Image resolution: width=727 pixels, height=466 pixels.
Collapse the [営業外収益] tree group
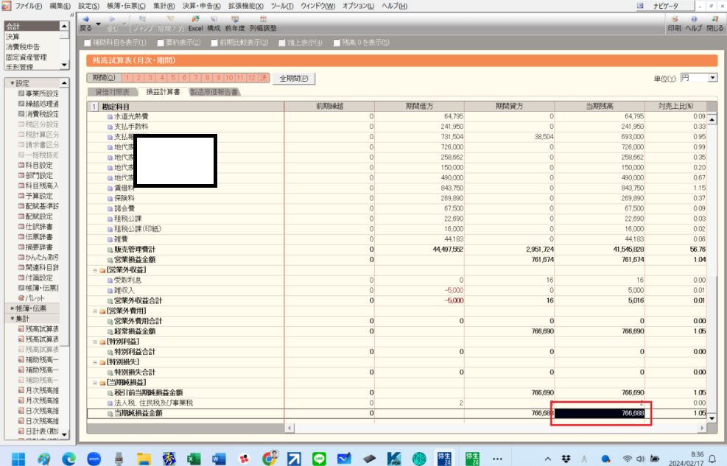coord(94,269)
